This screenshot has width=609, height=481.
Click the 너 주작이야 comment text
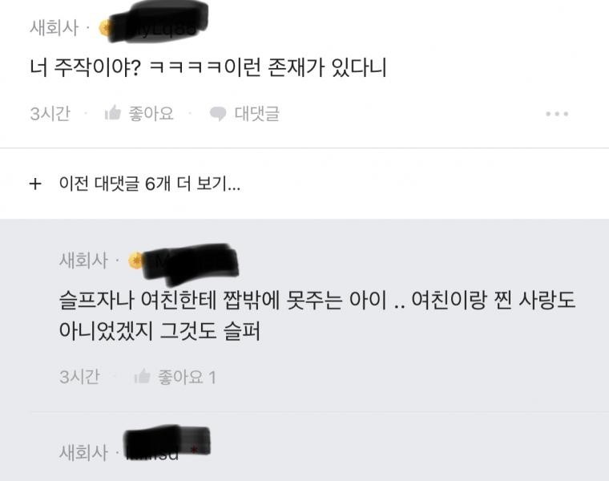tap(208, 67)
